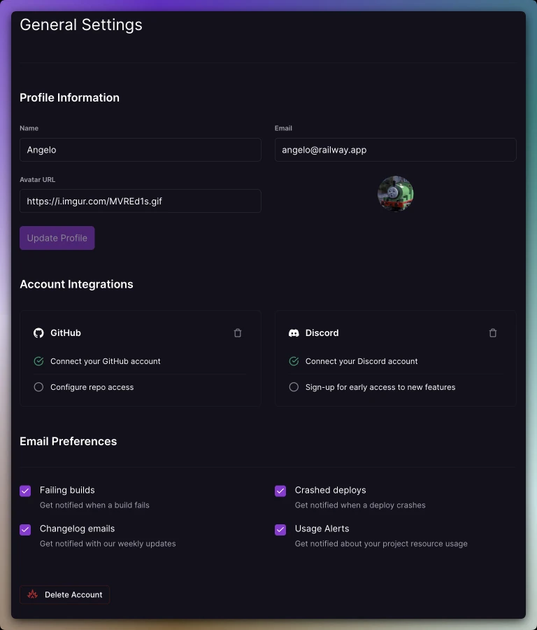This screenshot has height=630, width=537.
Task: Disable Changelog emails notifications
Action: 25,530
